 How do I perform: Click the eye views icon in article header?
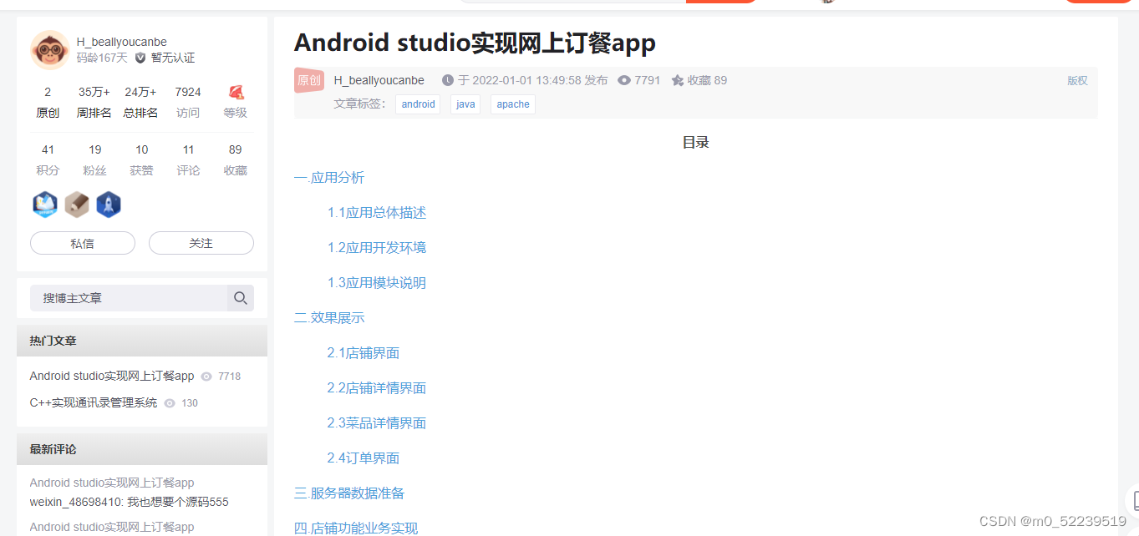pyautogui.click(x=624, y=80)
